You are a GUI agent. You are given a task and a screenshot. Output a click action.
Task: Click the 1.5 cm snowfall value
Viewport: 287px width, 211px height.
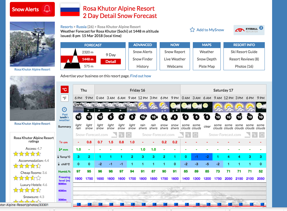111,142
